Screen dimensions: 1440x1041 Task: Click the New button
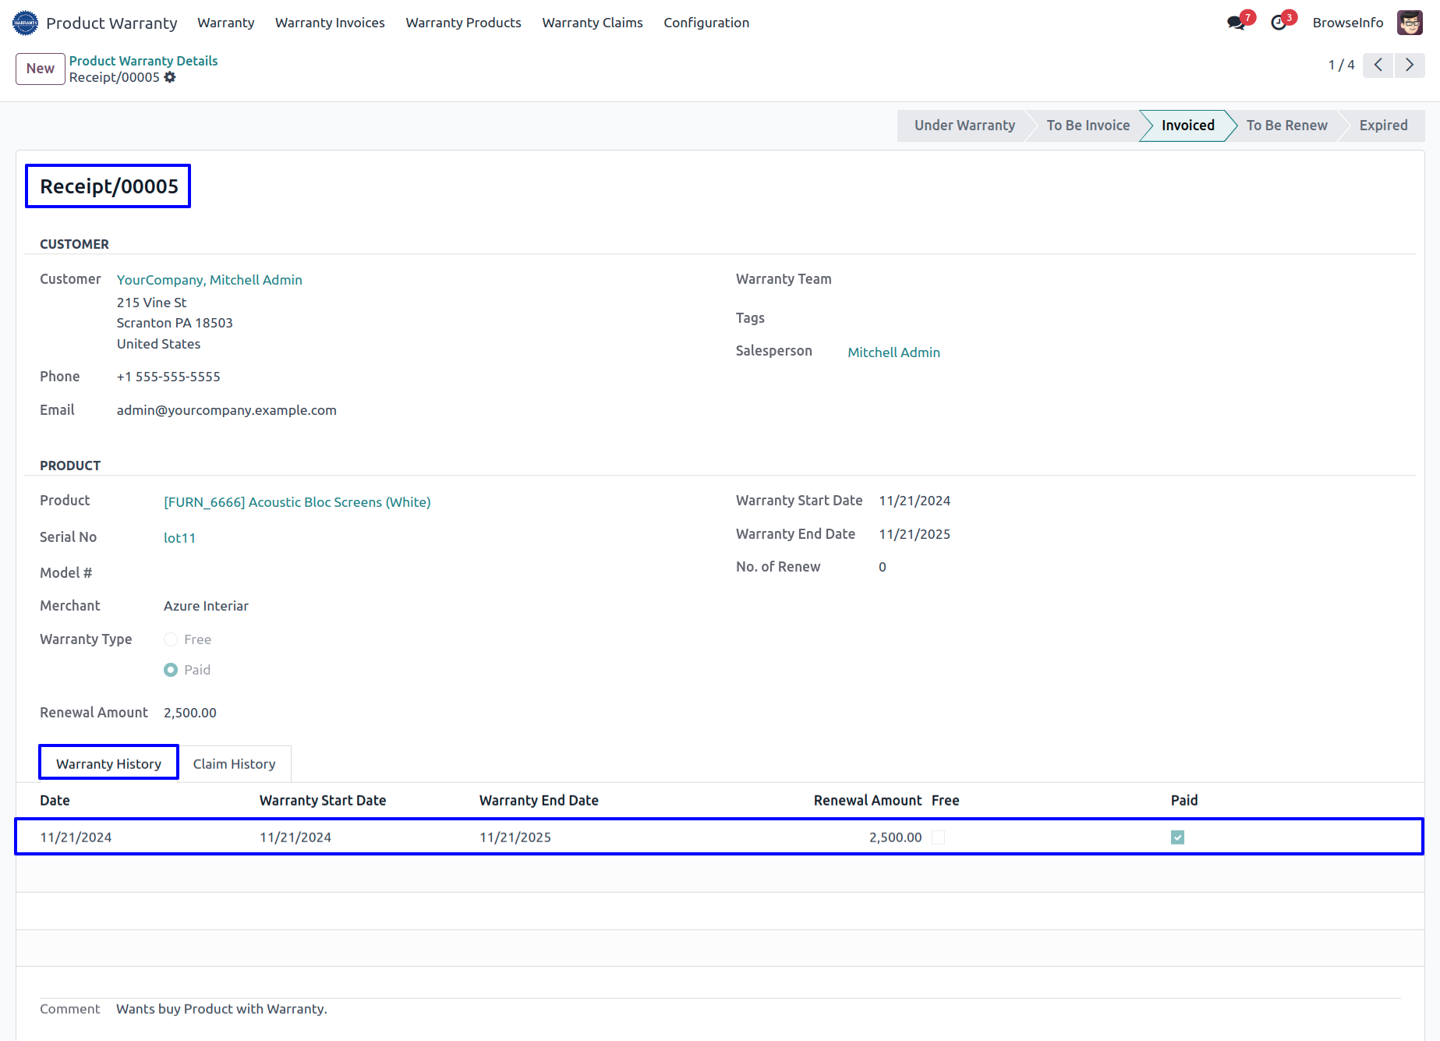tap(41, 69)
